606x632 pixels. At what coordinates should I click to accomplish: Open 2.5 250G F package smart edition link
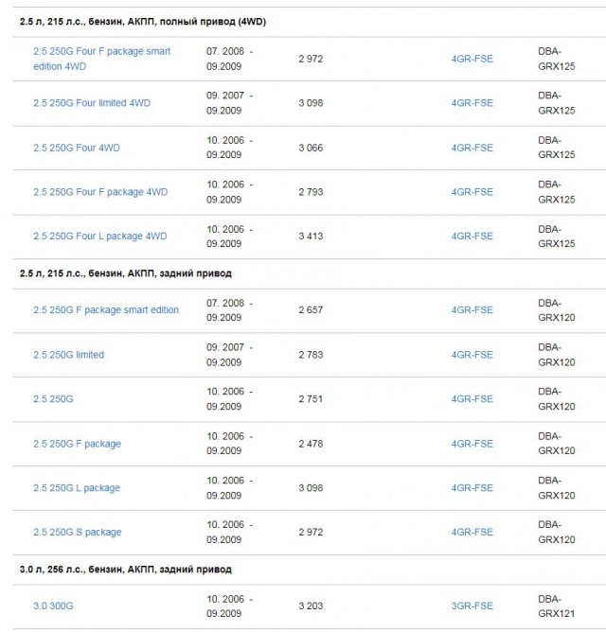point(106,310)
